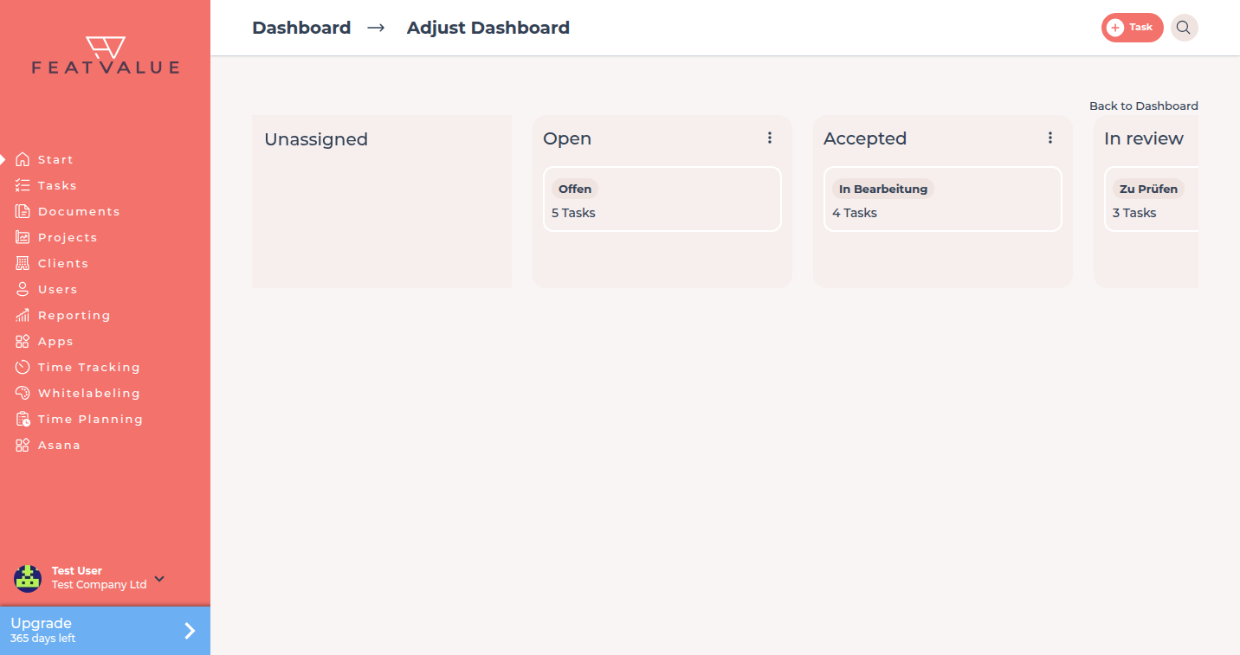The height and width of the screenshot is (655, 1240).
Task: Click the Test User avatar
Action: tap(28, 578)
